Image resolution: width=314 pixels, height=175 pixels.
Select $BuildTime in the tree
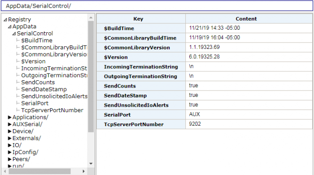[x=37, y=40]
